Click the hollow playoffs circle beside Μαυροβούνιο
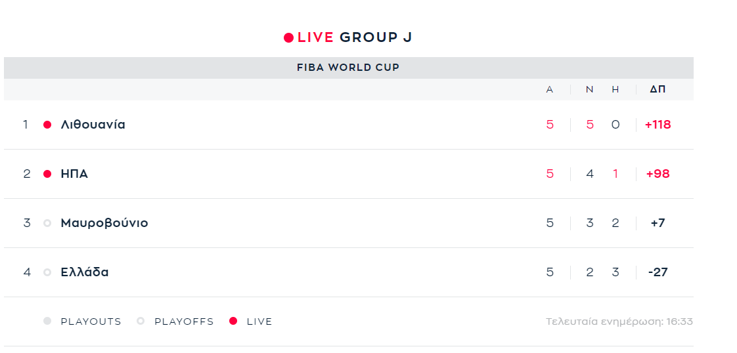 [47, 223]
